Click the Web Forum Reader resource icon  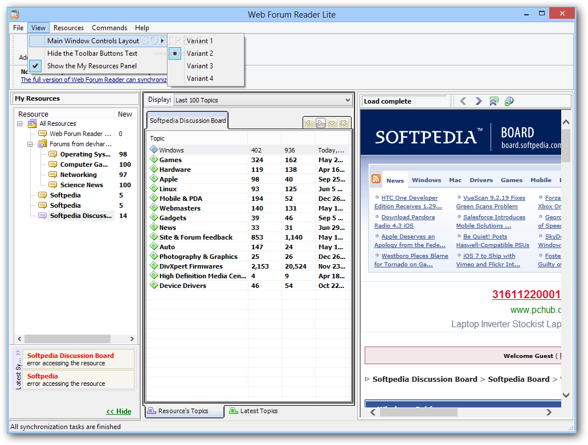click(42, 134)
